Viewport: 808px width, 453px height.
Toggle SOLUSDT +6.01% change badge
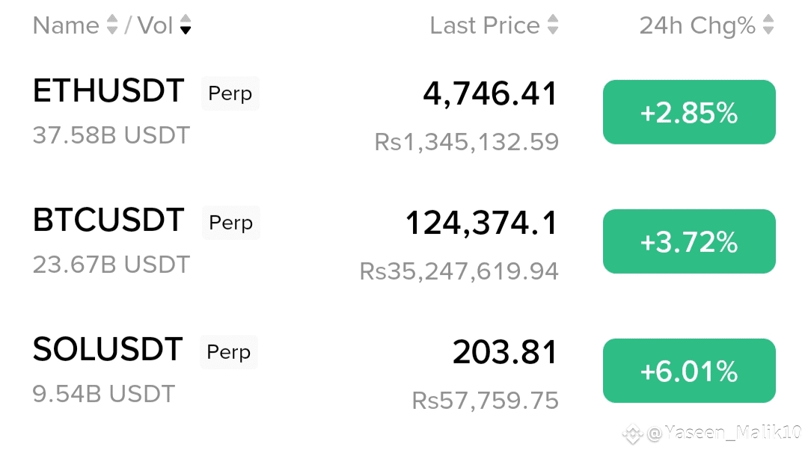pyautogui.click(x=689, y=371)
